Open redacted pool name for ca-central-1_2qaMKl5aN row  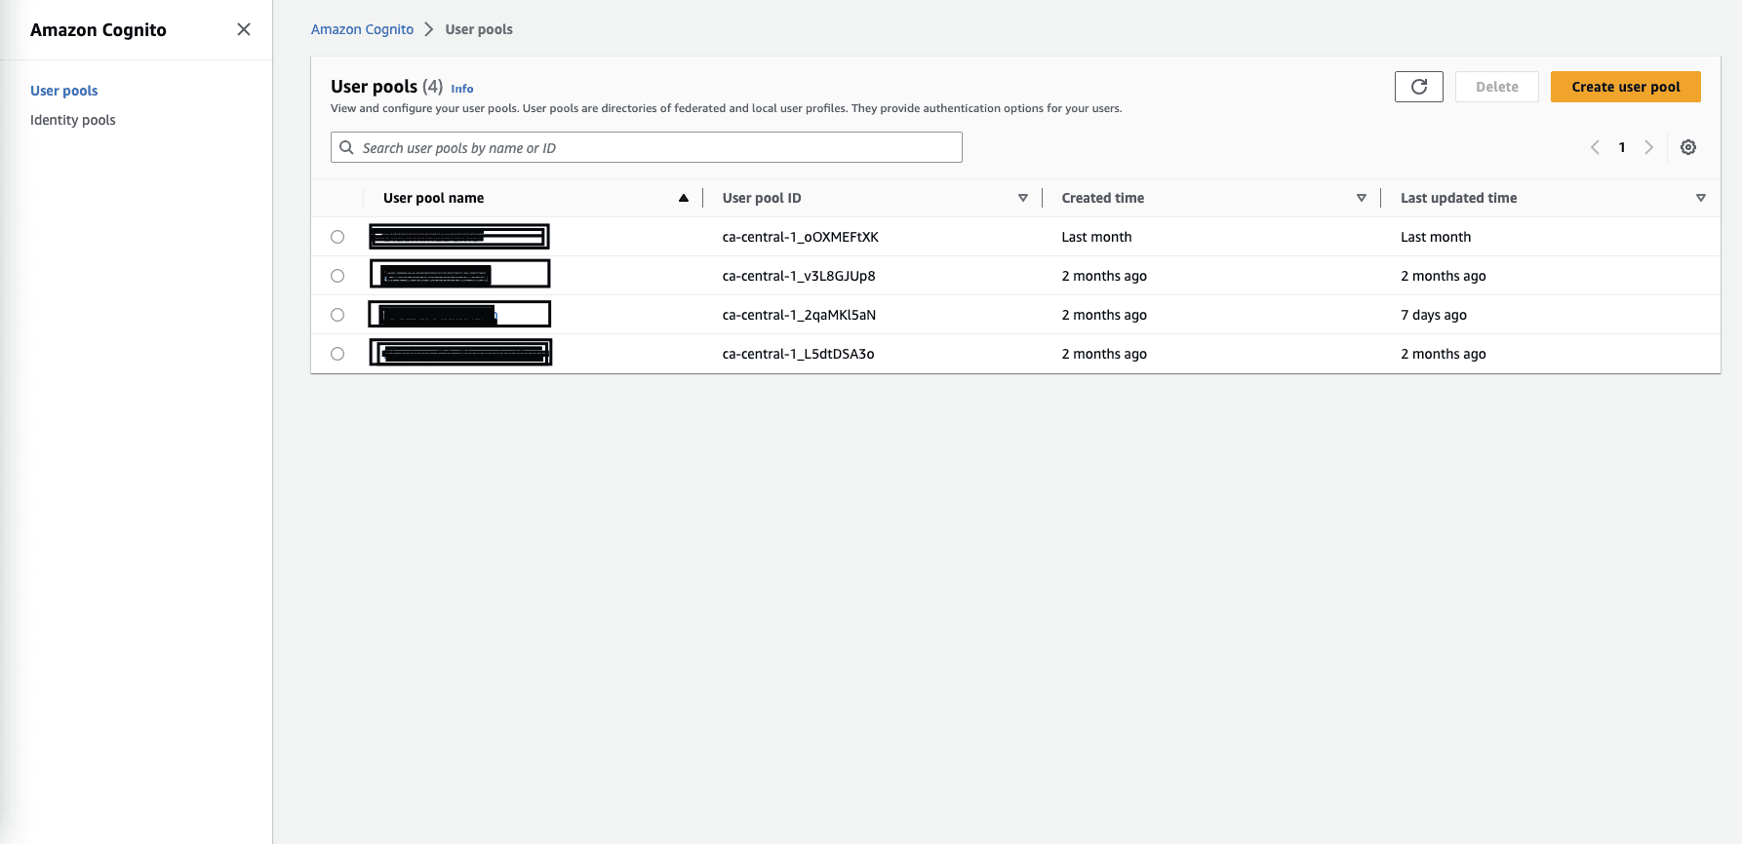[459, 314]
